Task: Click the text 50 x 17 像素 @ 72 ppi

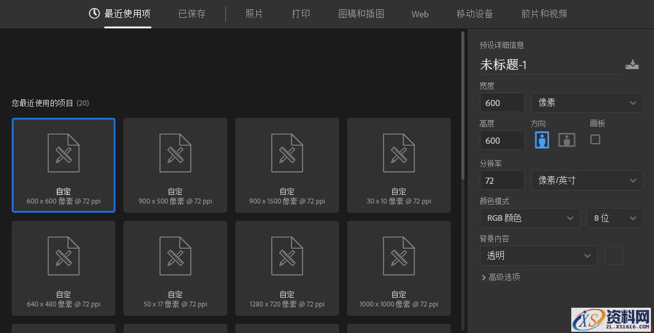Action: pos(175,305)
